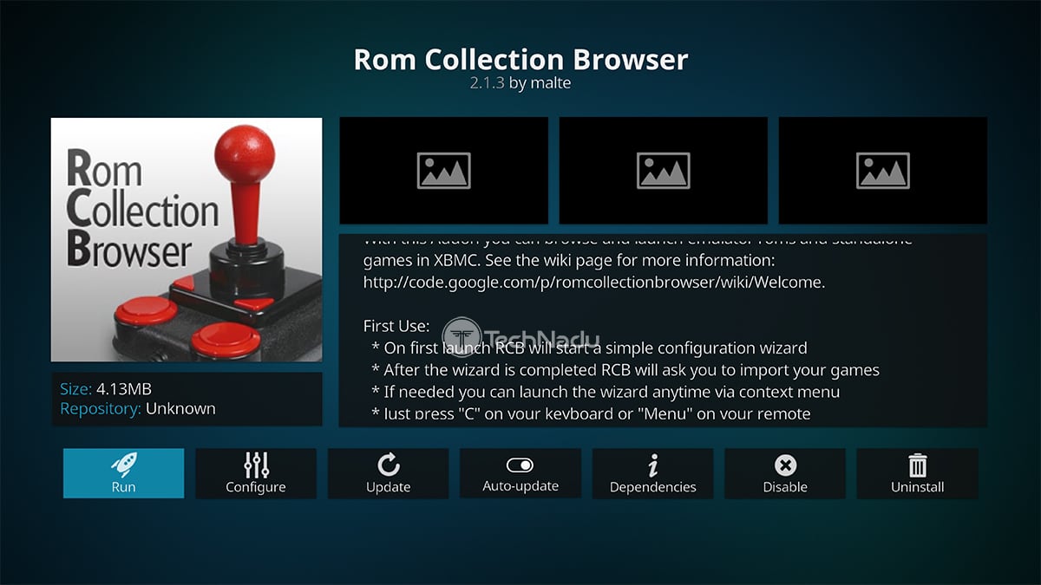1041x585 pixels.
Task: Open Configure settings with the sliders icon
Action: point(256,473)
